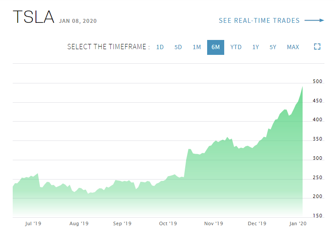
Task: Open the fullscreen chart expand icon
Action: tap(317, 47)
